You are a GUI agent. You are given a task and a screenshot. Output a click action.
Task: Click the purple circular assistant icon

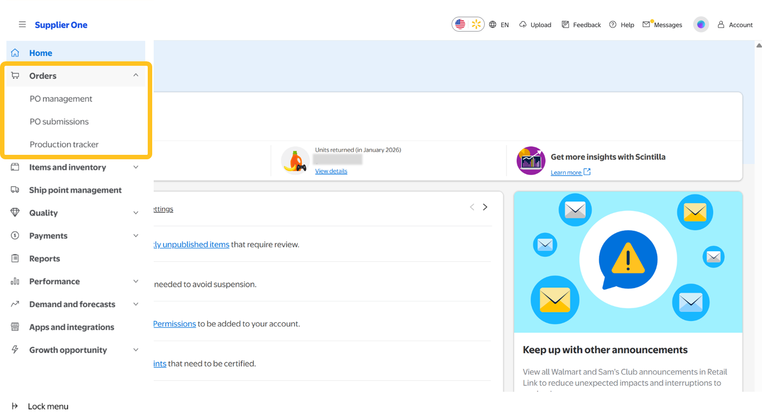pyautogui.click(x=701, y=24)
